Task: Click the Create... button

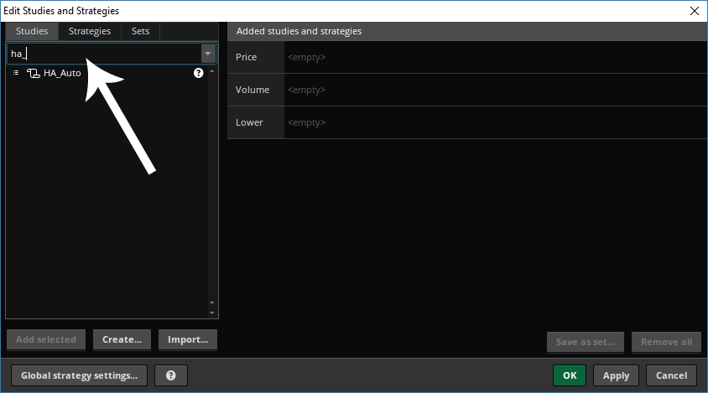Action: pos(122,339)
